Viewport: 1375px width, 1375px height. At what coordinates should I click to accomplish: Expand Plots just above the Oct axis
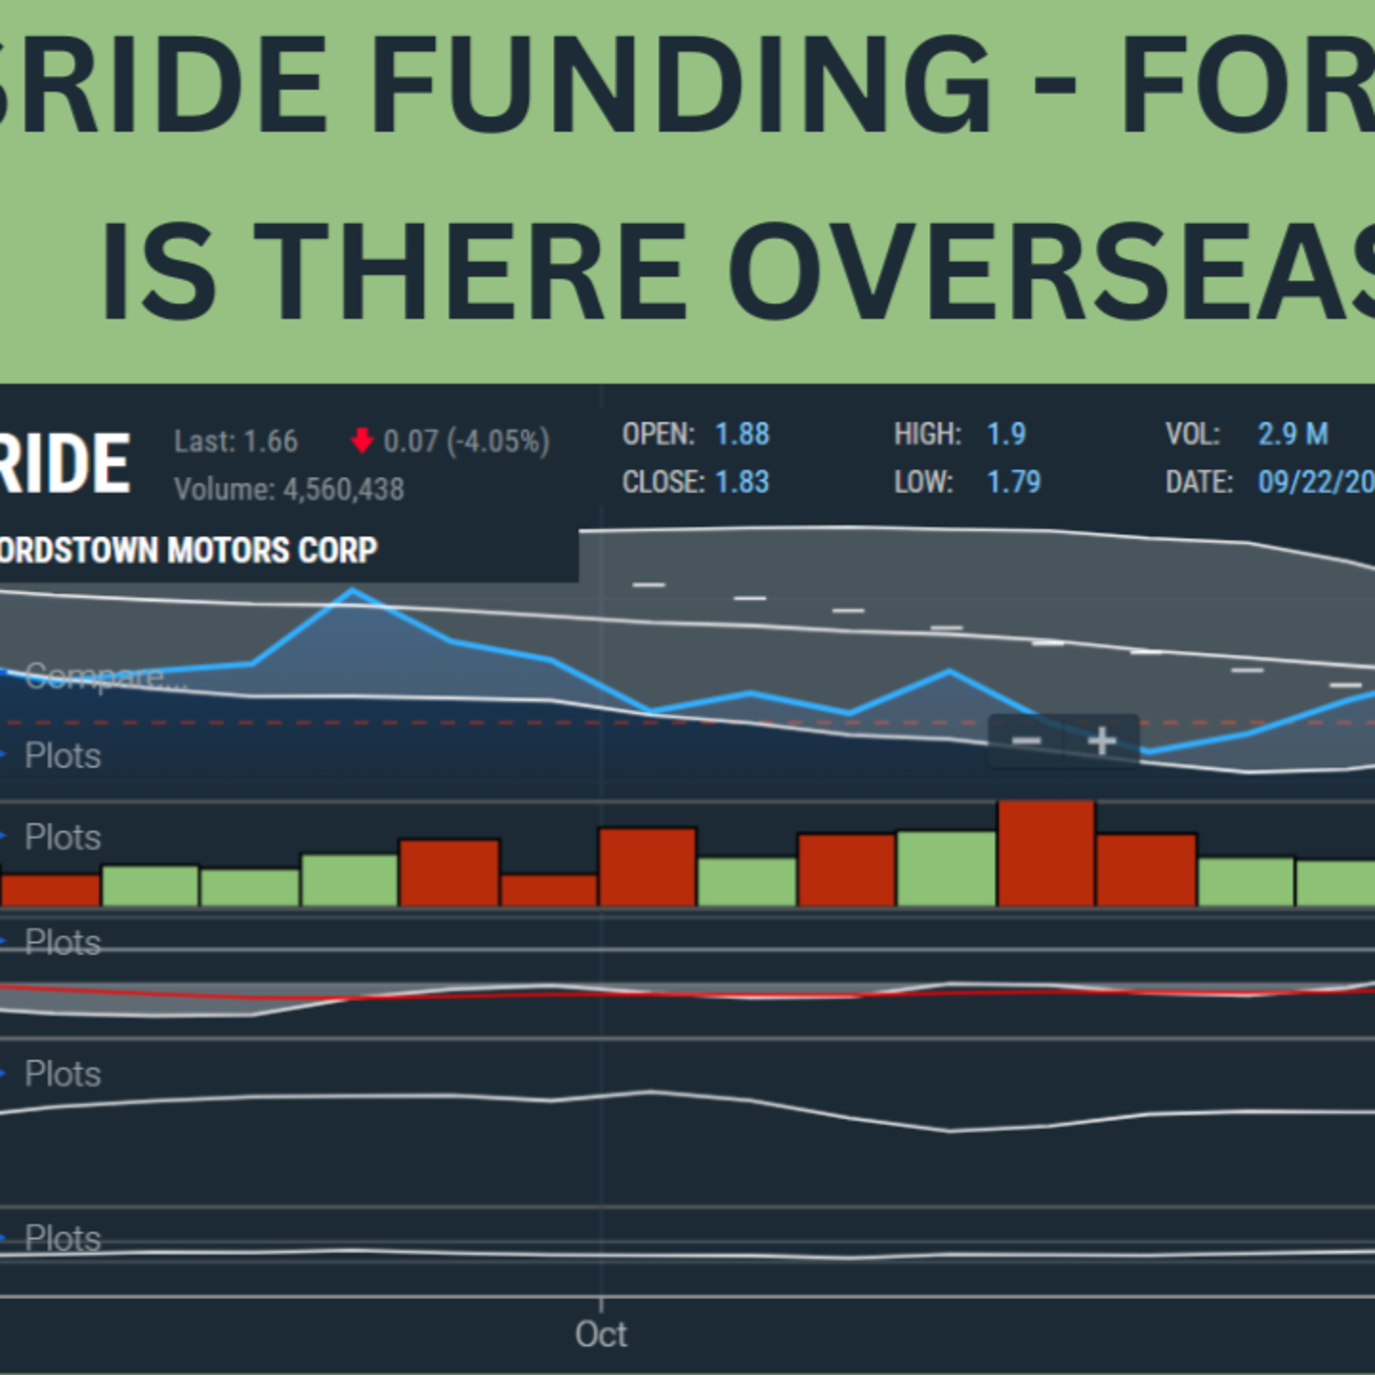tap(63, 1239)
